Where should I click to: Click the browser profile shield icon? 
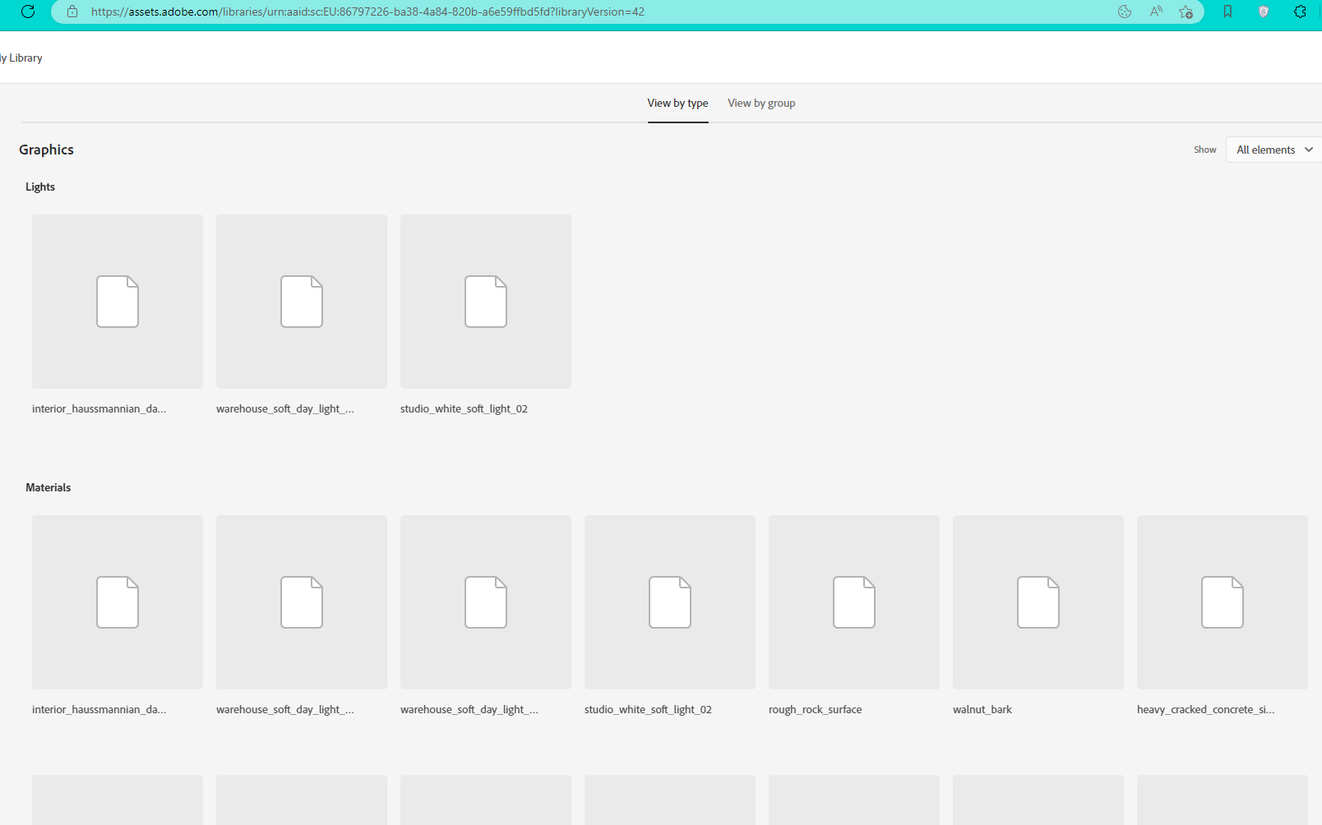point(1264,12)
